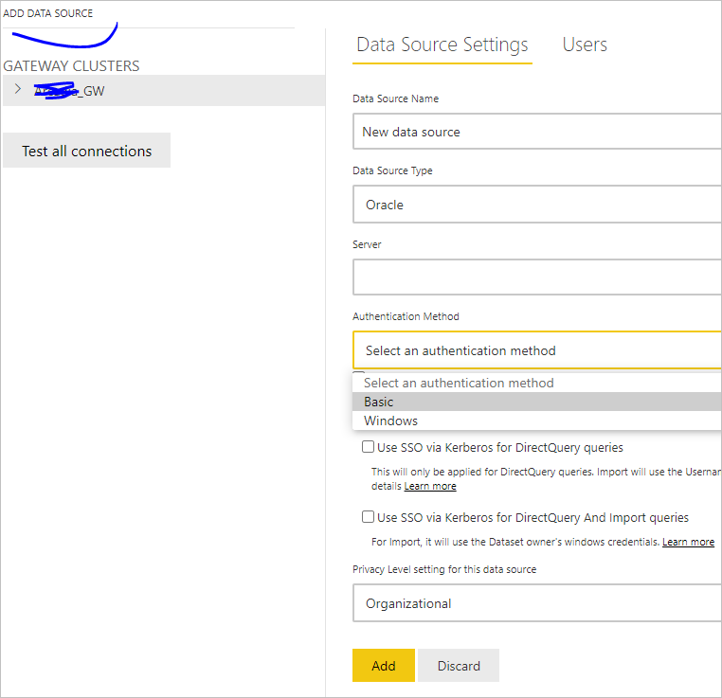Collapse the Authentication Method dropdown box
The image size is (722, 698).
click(536, 350)
